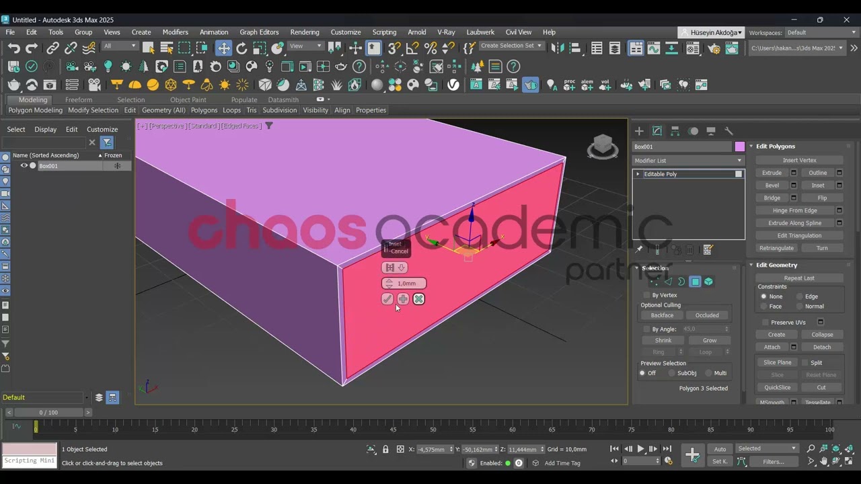This screenshot has height=484, width=861.
Task: Switch to the Freeform ribbon tab
Action: coord(79,99)
